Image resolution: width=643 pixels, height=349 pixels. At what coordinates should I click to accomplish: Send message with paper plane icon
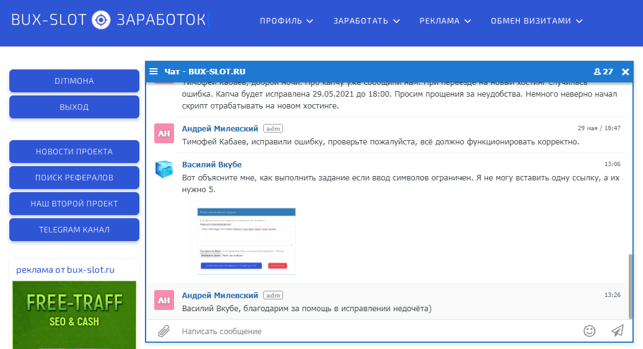(x=618, y=330)
